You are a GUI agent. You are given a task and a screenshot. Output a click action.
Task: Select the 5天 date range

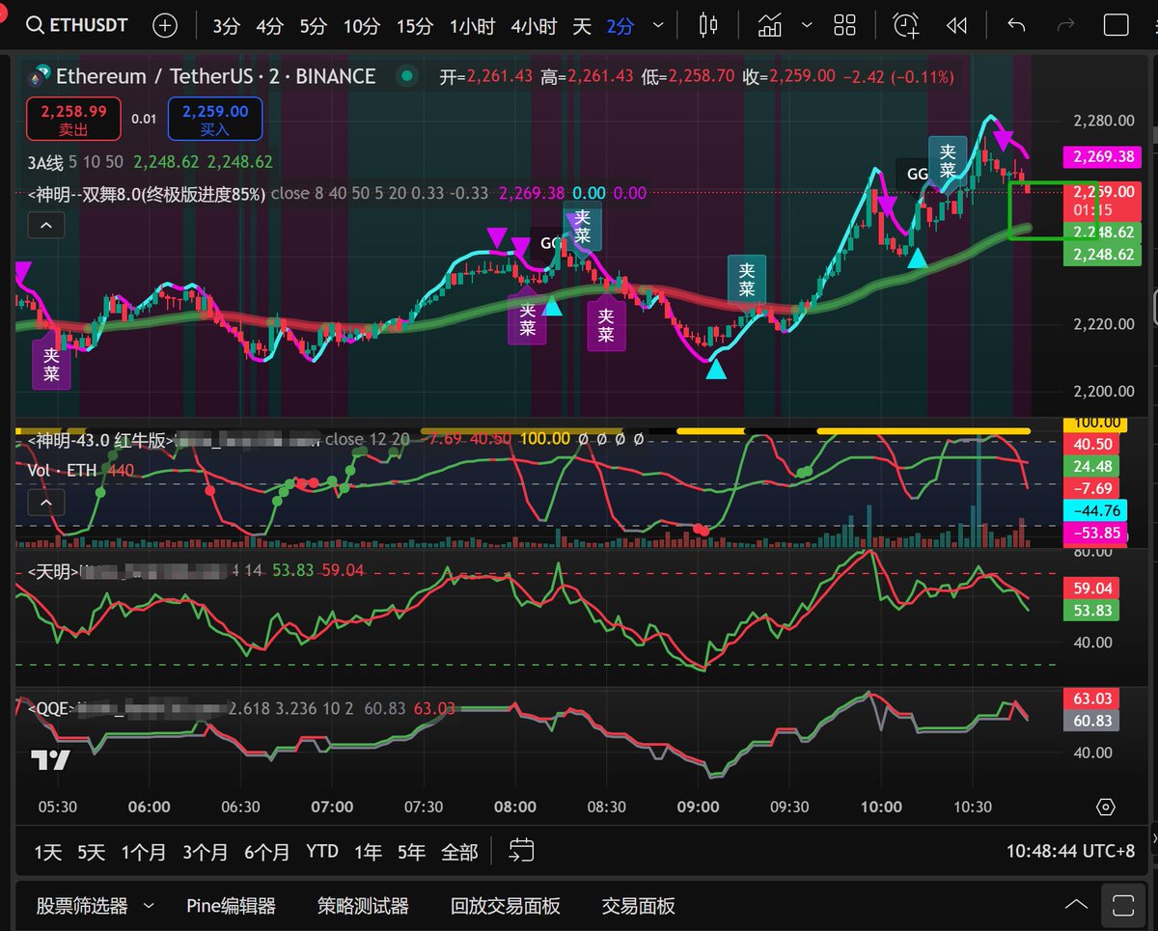click(x=92, y=852)
